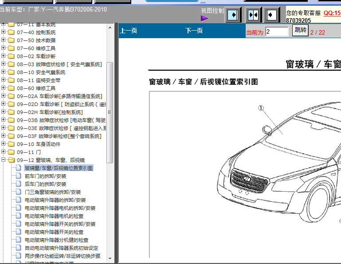Screen dimensions: 341x264
Task: Open 玻璃窗/车窗/后视镜位置索引图 page
Action: (x=59, y=168)
